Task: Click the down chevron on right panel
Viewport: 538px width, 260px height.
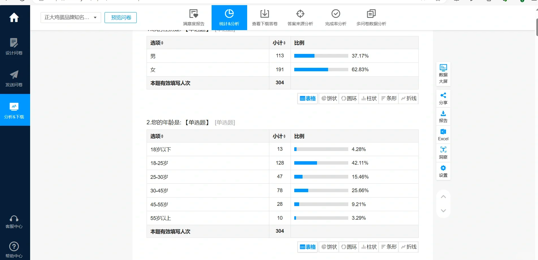Action: pos(443,210)
